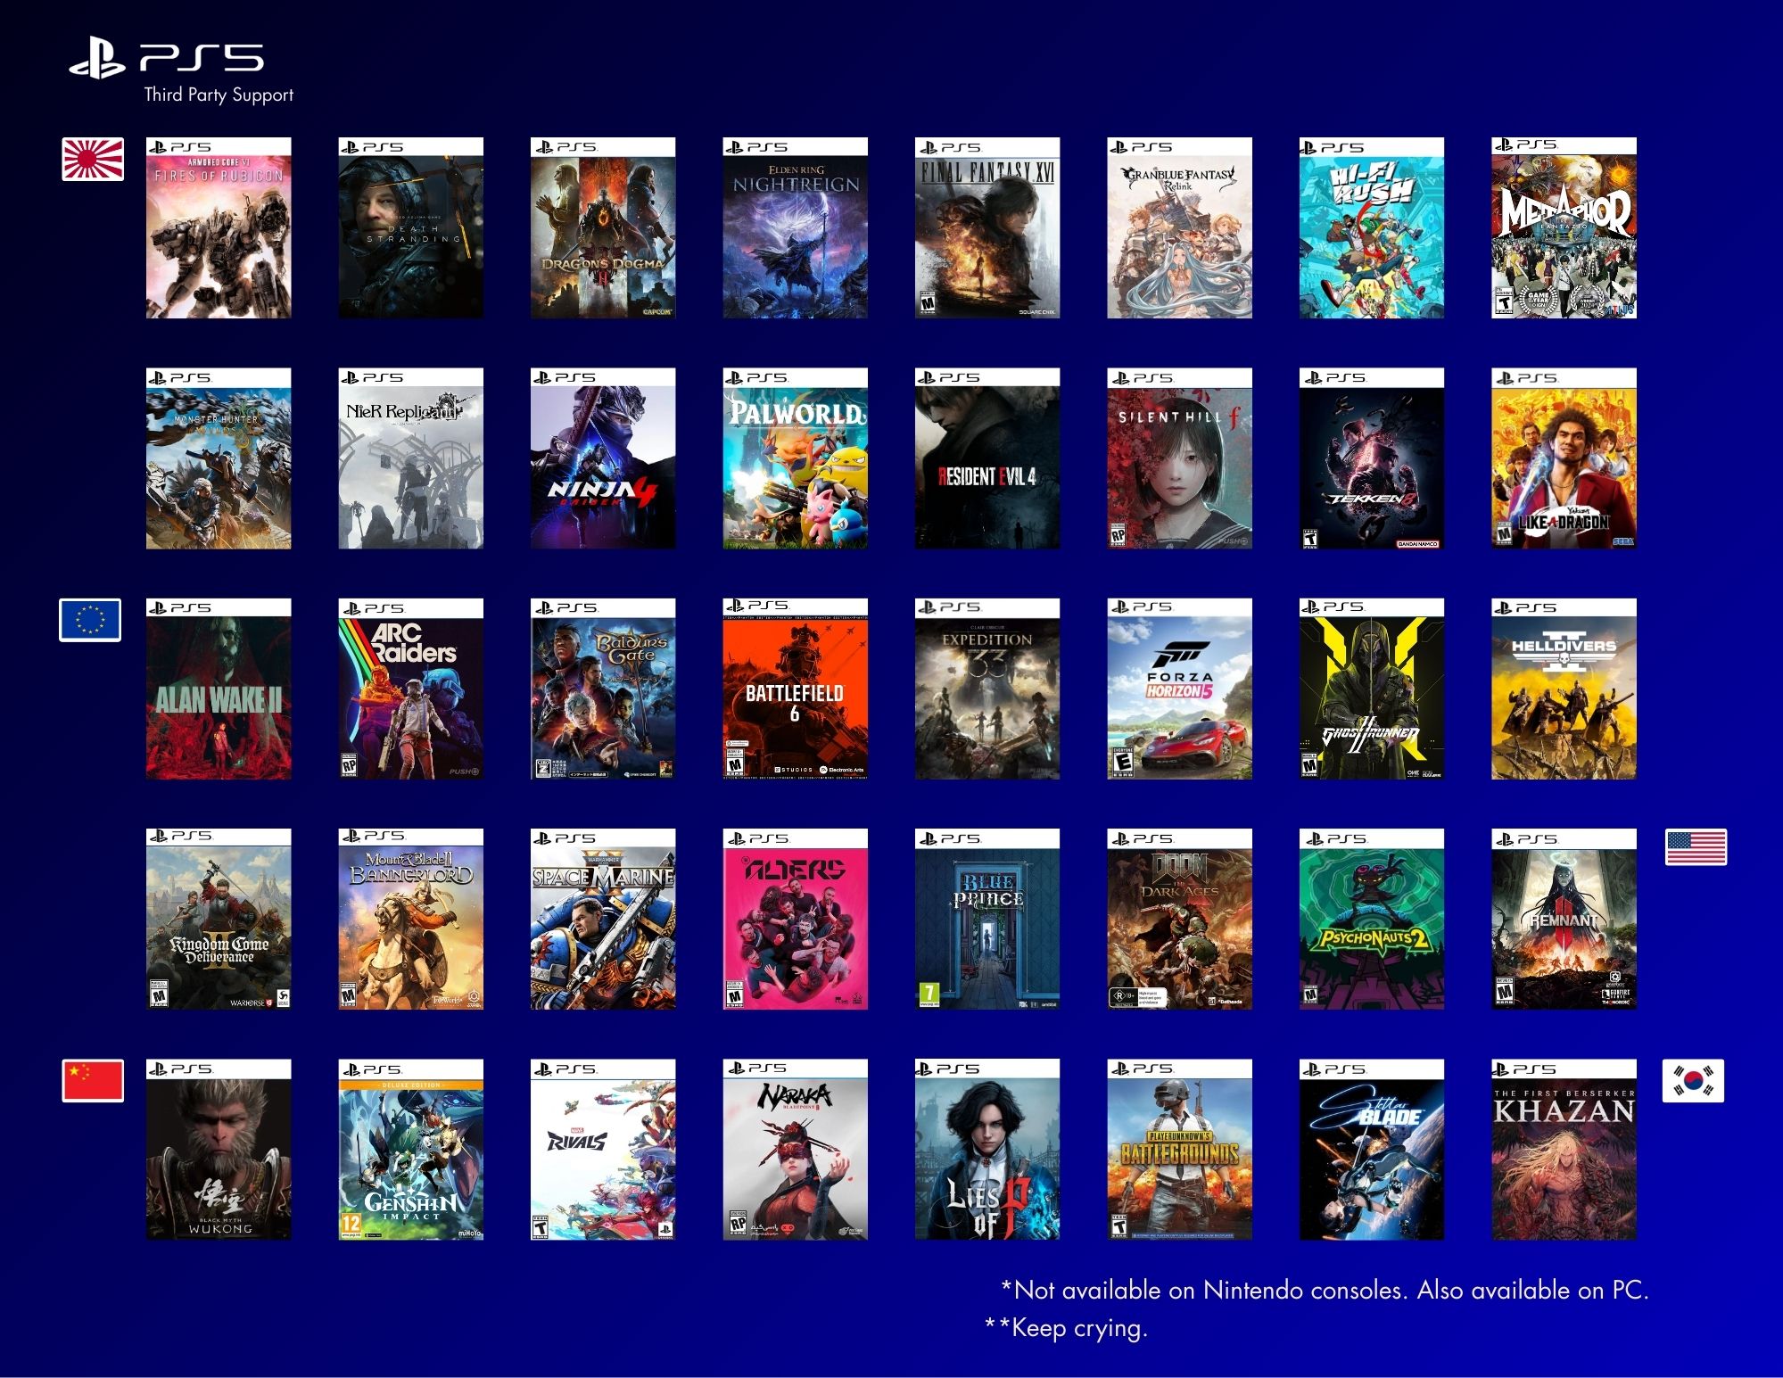Click the Third Party Support heading text
1783x1378 pixels.
[219, 95]
